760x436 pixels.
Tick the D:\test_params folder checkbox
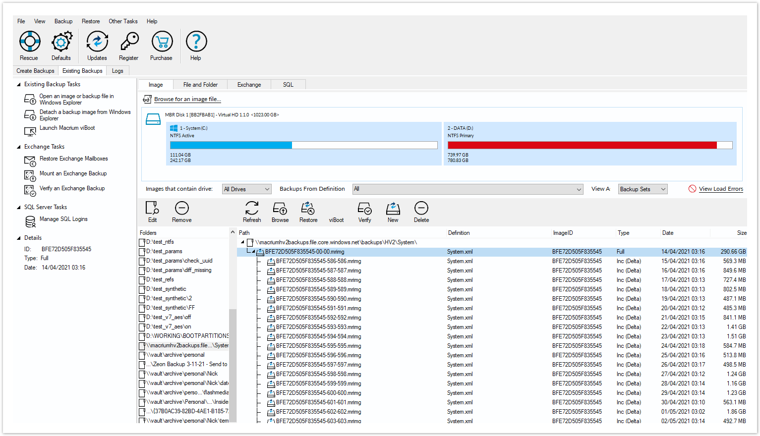pos(142,252)
